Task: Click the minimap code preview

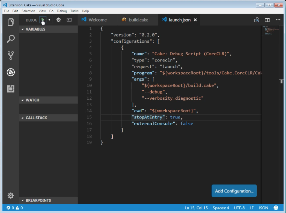Action: (271, 31)
